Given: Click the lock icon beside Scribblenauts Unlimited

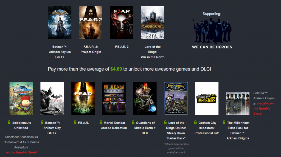Looking at the screenshot, I should pos(10,122).
